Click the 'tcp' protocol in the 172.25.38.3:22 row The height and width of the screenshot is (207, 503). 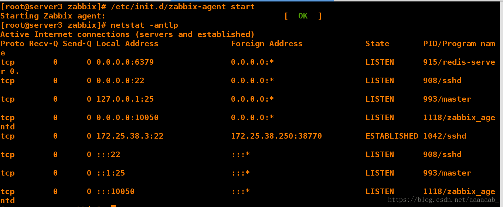click(x=8, y=136)
